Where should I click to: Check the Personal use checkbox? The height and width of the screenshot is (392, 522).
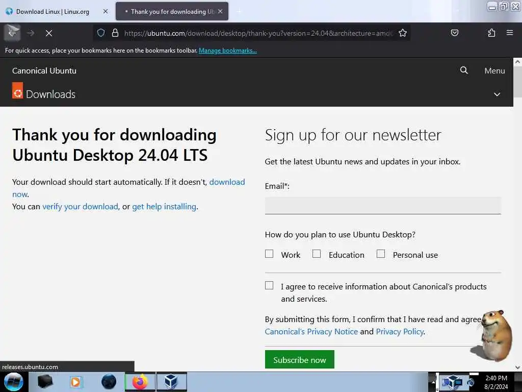(x=381, y=254)
